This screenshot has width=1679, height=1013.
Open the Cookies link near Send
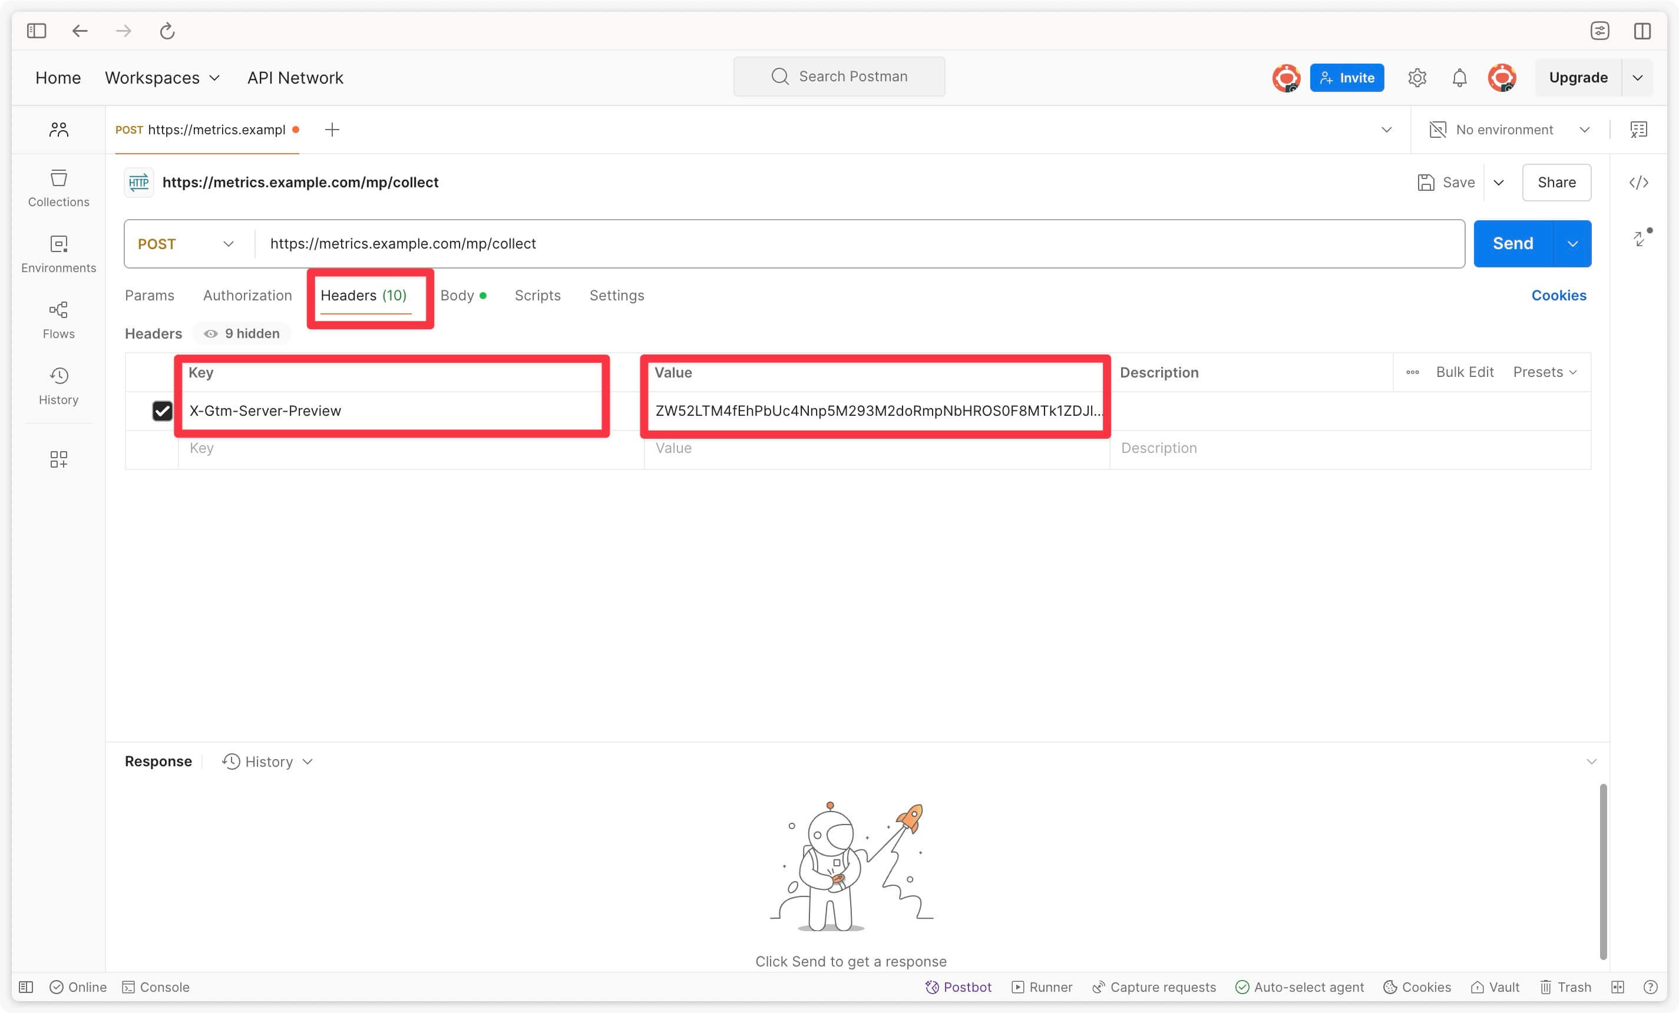click(1558, 295)
